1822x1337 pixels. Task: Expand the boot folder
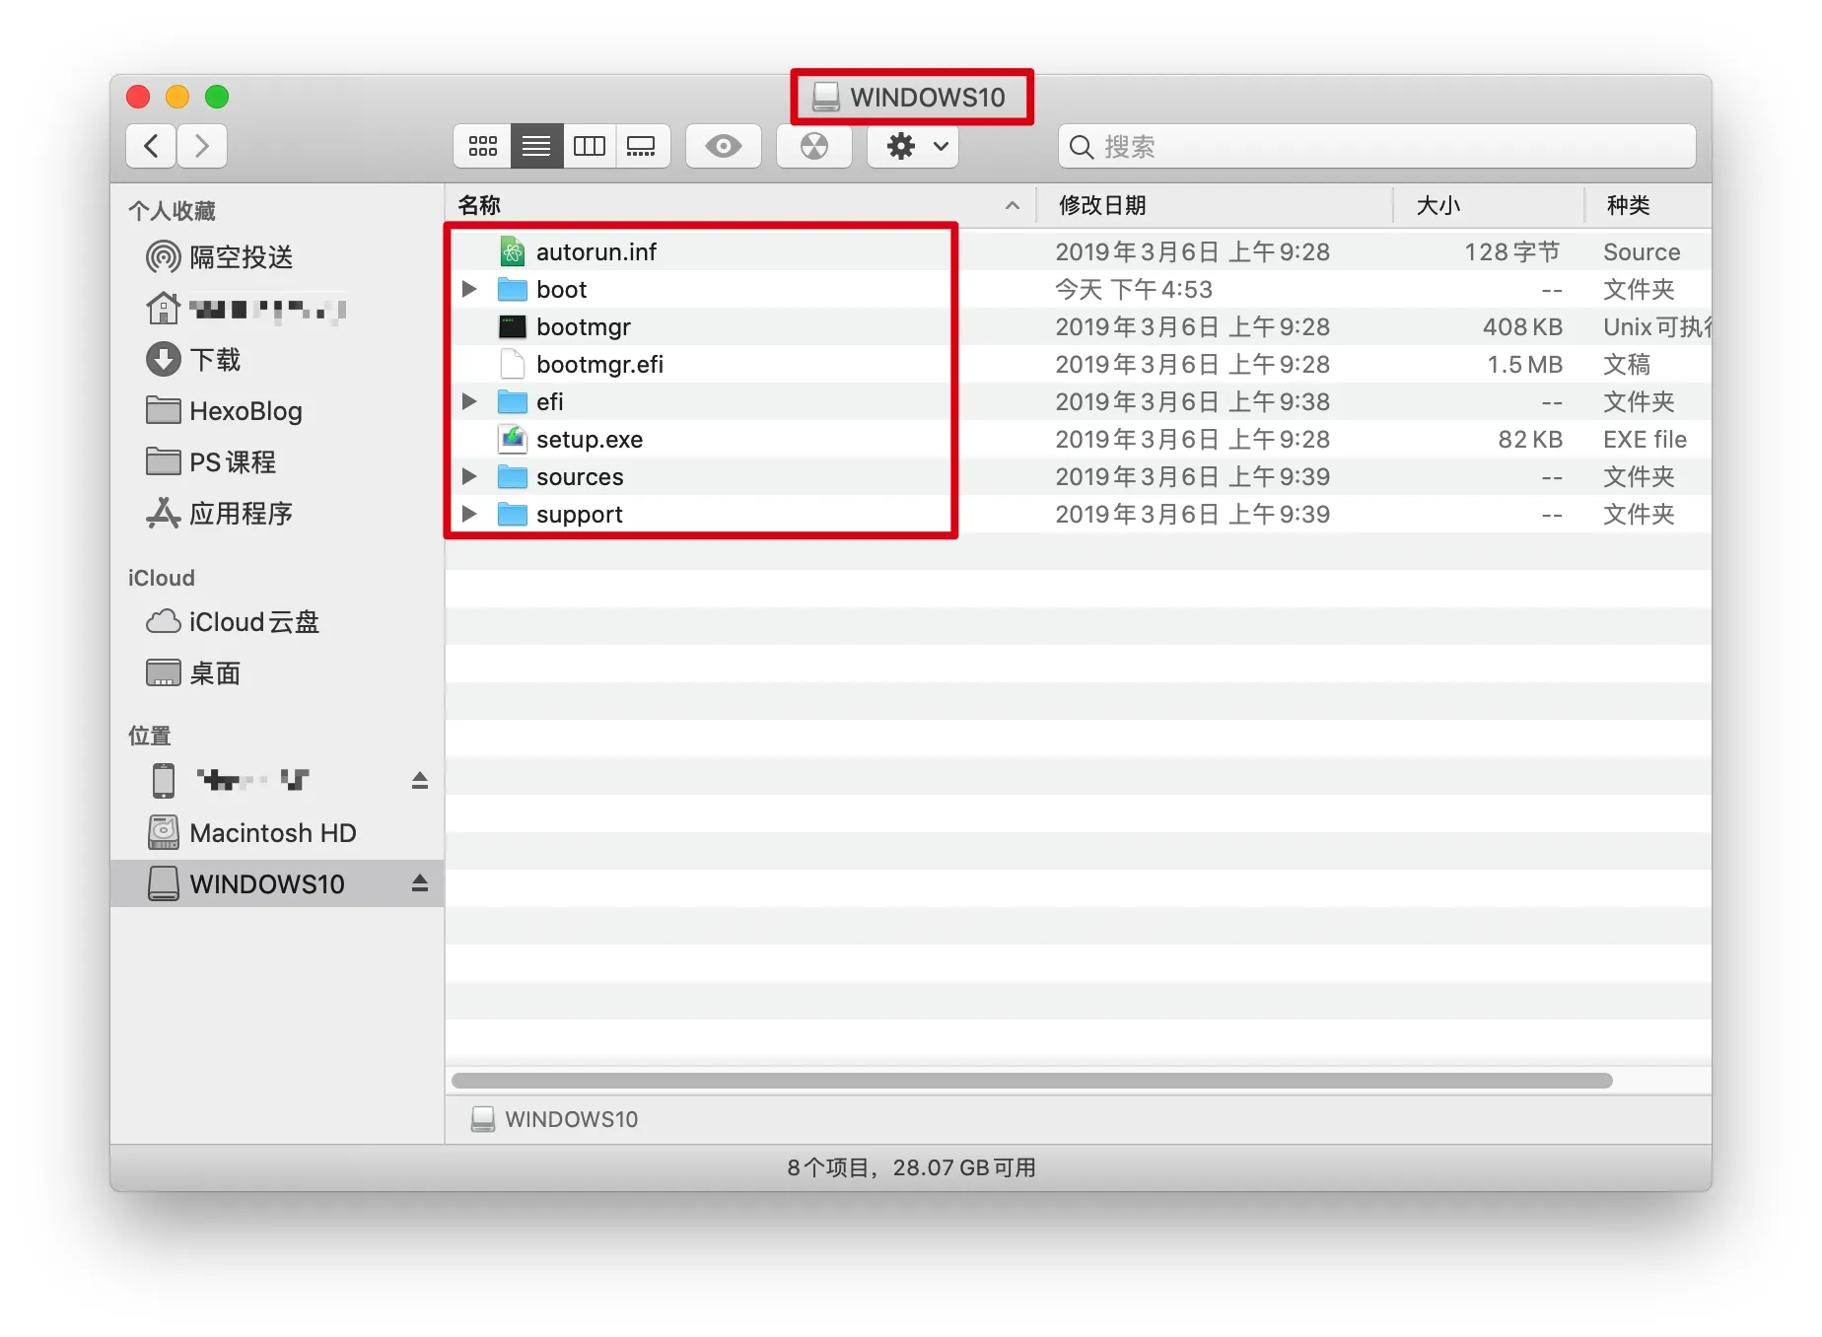click(469, 289)
